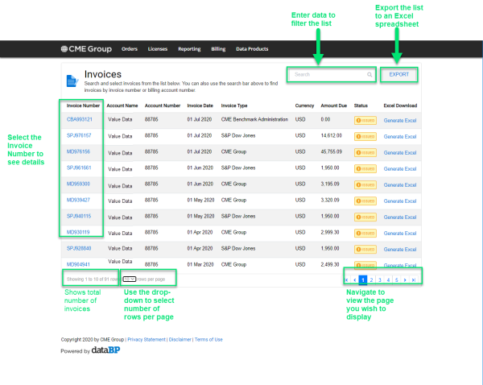The image size is (483, 385).
Task: Open the Billing menu
Action: click(218, 49)
